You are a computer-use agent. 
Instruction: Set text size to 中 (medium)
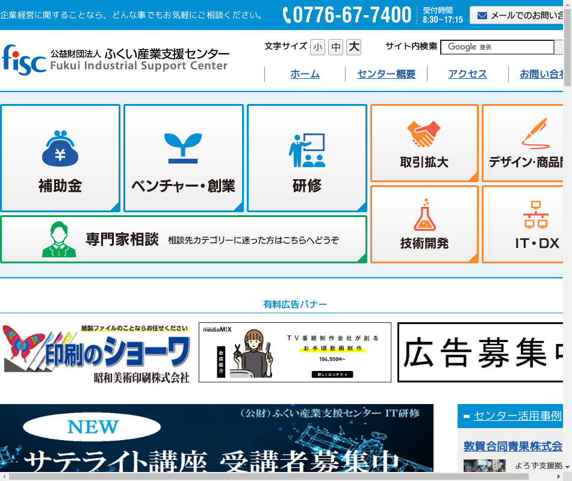pos(335,47)
